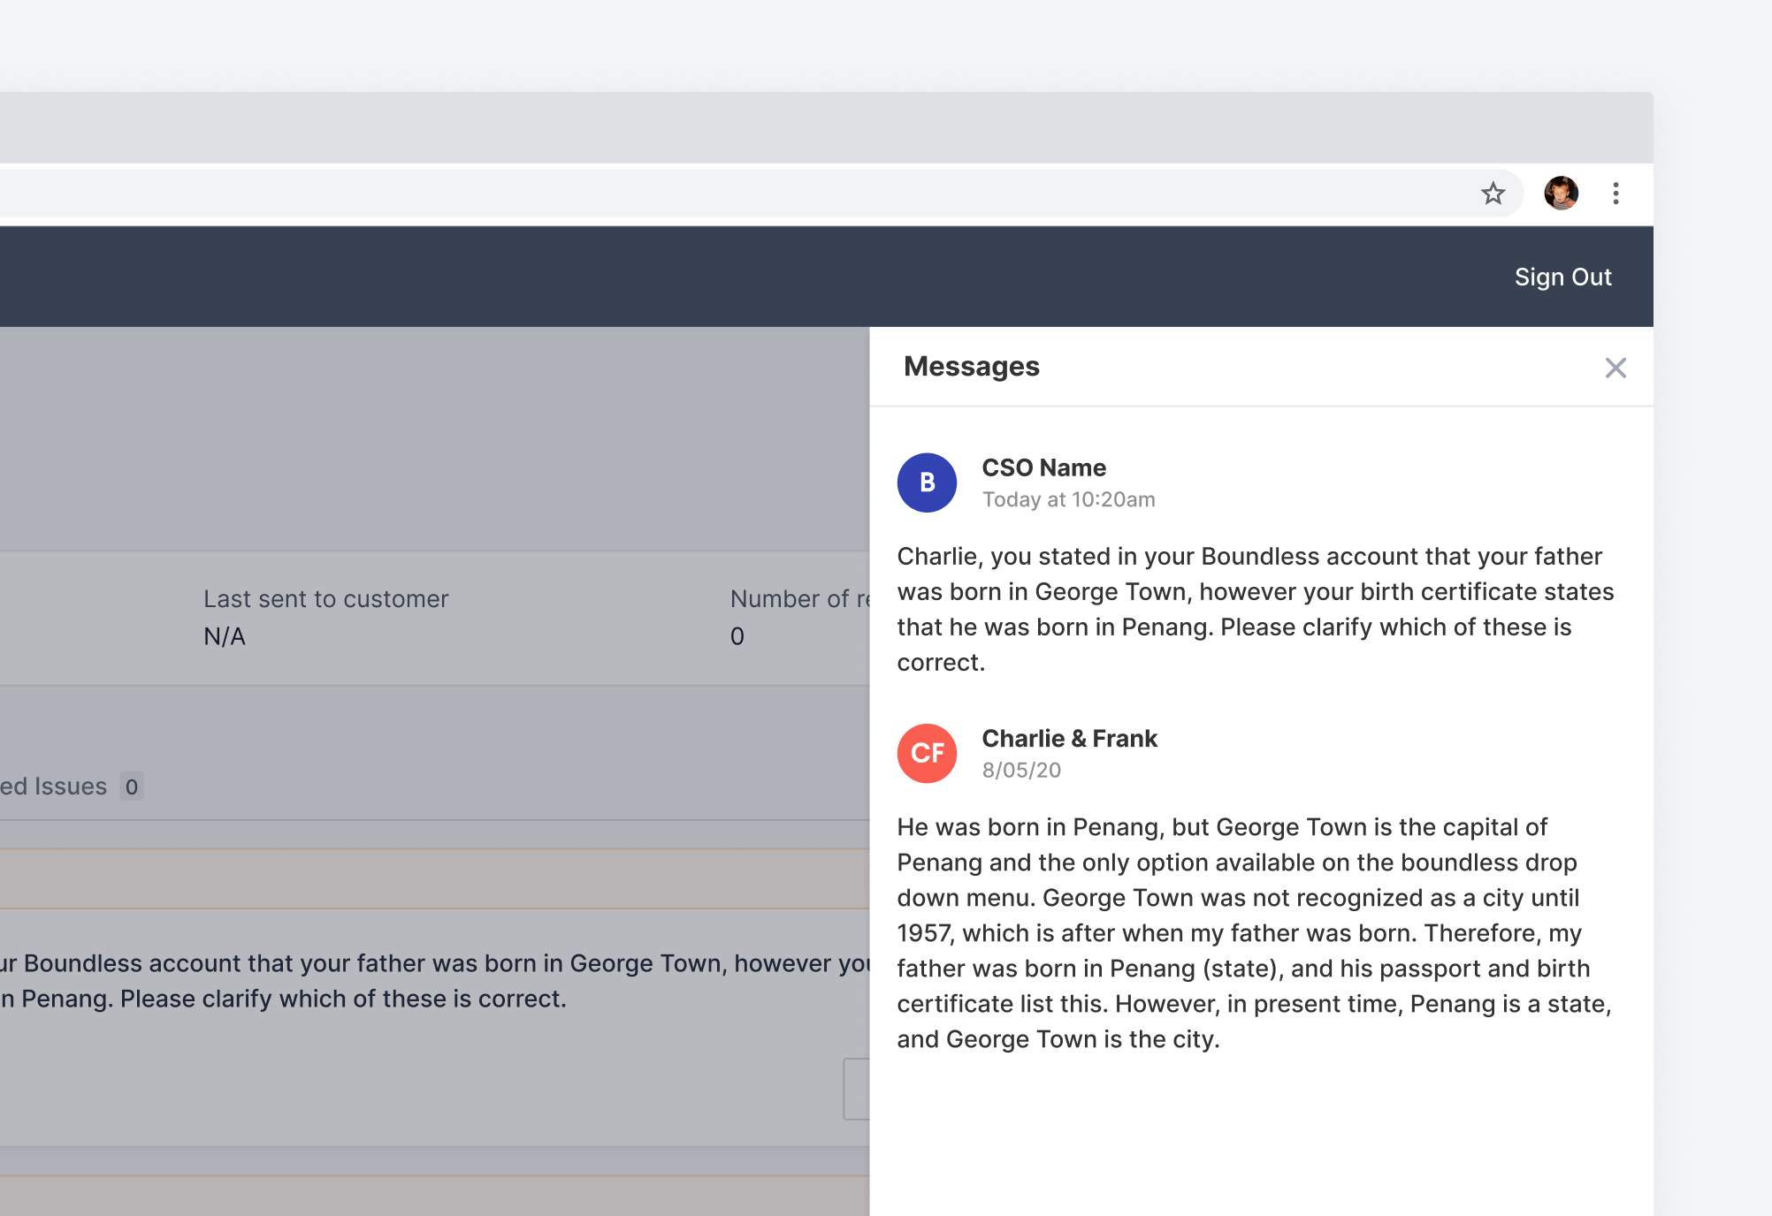Click the Messages panel heading
Viewport: 1772px width, 1216px height.
(x=971, y=366)
